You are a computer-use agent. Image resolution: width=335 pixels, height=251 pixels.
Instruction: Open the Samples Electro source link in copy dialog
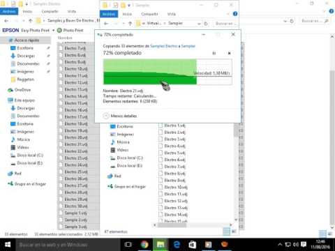164,46
